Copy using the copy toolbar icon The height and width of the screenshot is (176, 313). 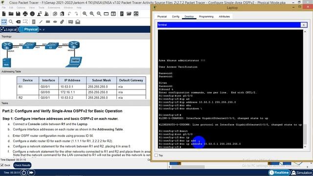[55, 14]
